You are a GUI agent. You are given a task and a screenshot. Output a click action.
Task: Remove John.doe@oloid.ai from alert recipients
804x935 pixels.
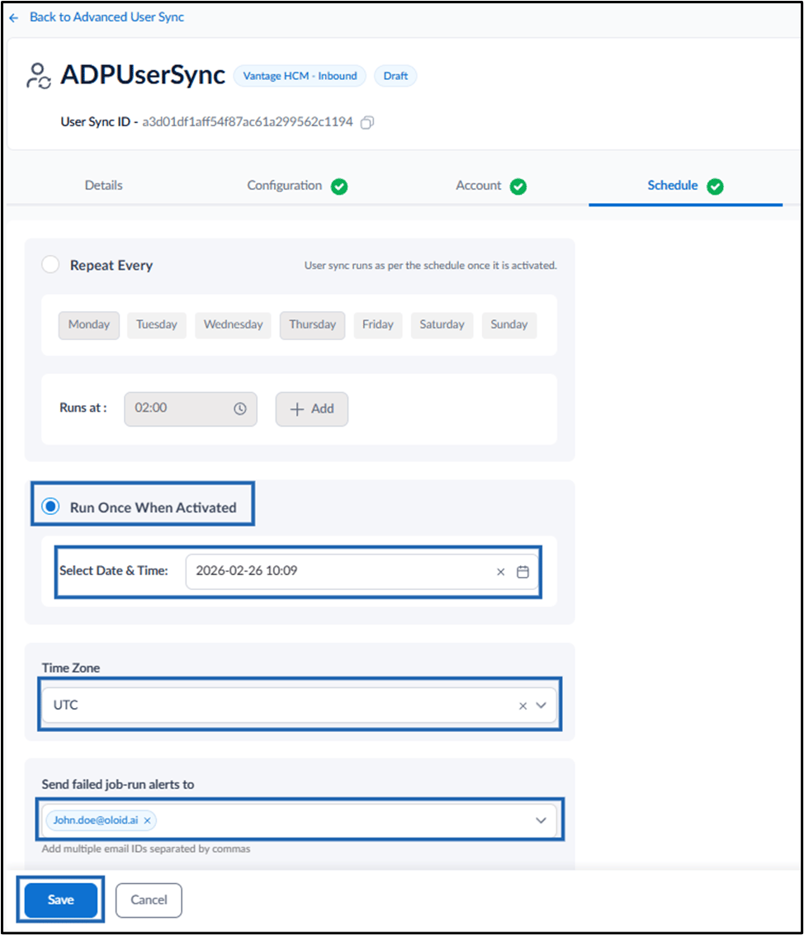(147, 820)
